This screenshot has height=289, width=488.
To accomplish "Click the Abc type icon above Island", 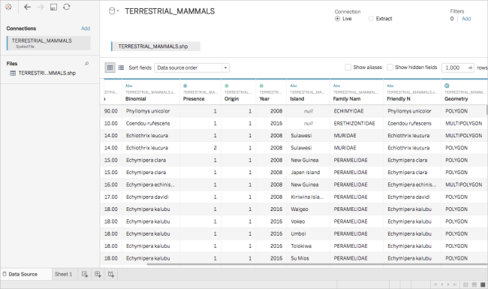I will pyautogui.click(x=294, y=86).
